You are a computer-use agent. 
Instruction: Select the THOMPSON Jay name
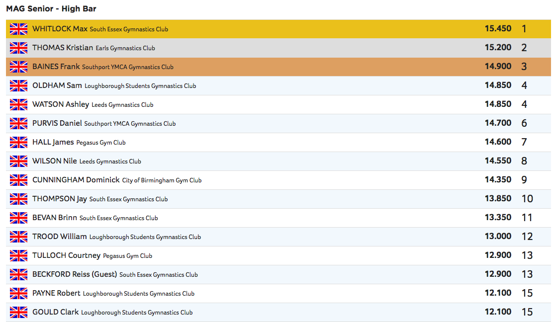(59, 199)
